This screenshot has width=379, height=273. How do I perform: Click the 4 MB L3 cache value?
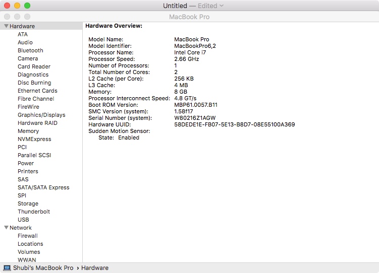[181, 85]
